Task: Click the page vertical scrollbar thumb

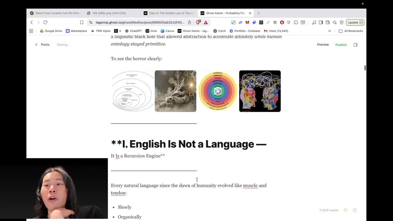Action: 365,68
